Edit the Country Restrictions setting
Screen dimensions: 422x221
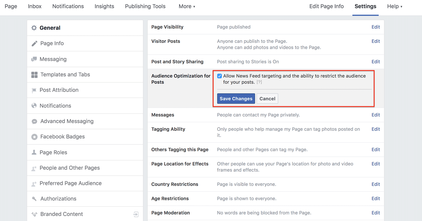click(x=375, y=184)
